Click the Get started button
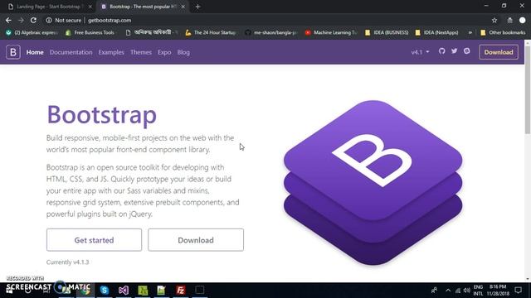 tap(94, 240)
